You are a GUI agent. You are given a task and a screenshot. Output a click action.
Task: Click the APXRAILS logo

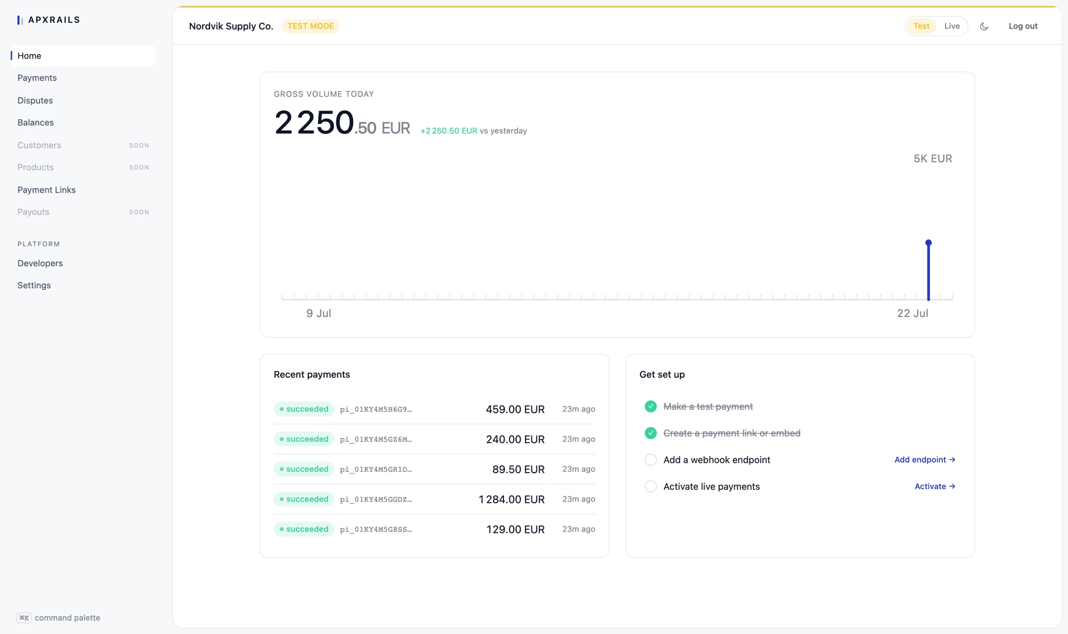pos(48,20)
